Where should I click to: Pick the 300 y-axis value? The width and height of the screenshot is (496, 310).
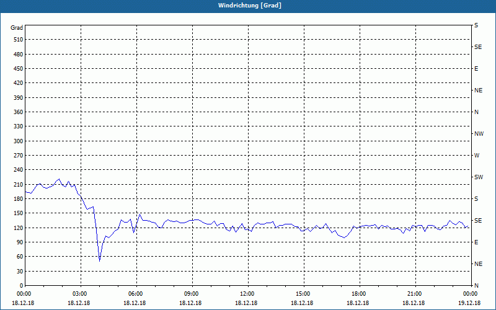pyautogui.click(x=19, y=141)
